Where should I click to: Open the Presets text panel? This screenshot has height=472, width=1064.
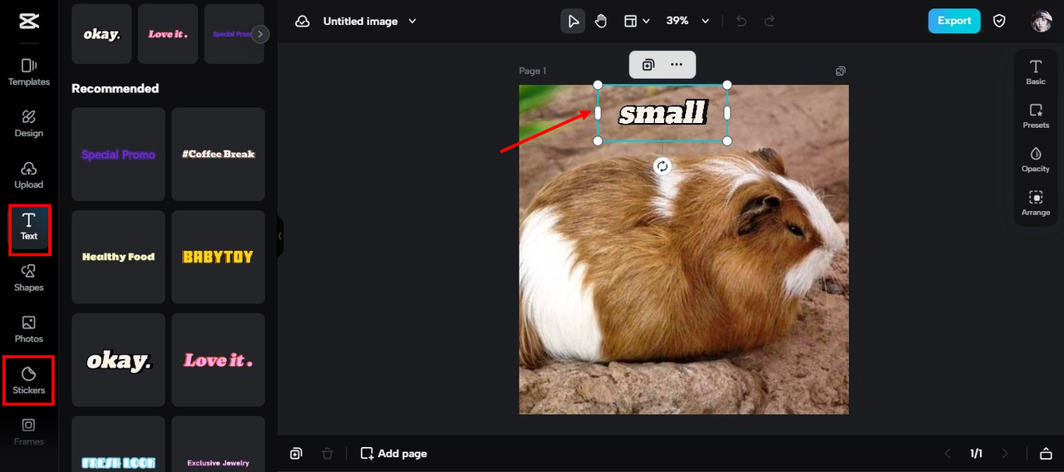coord(1036,116)
